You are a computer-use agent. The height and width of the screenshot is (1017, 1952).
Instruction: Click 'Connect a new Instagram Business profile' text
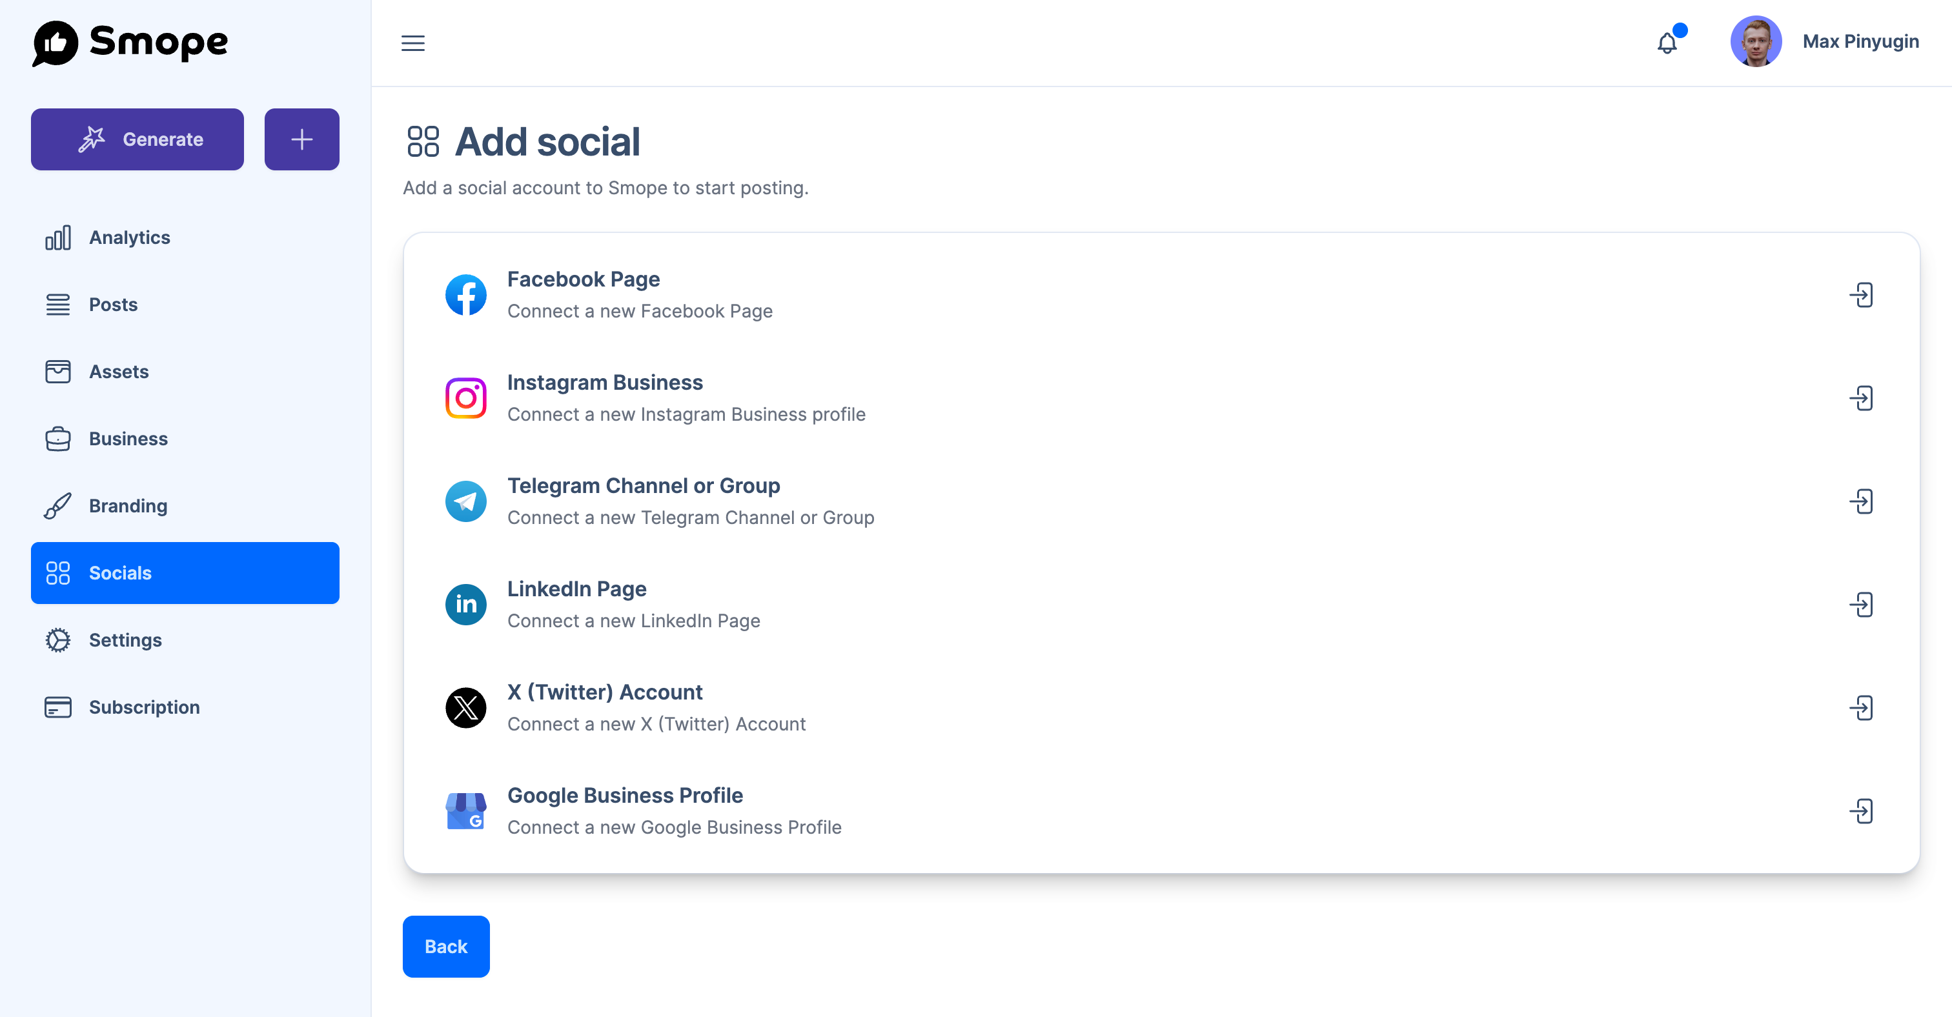point(686,414)
